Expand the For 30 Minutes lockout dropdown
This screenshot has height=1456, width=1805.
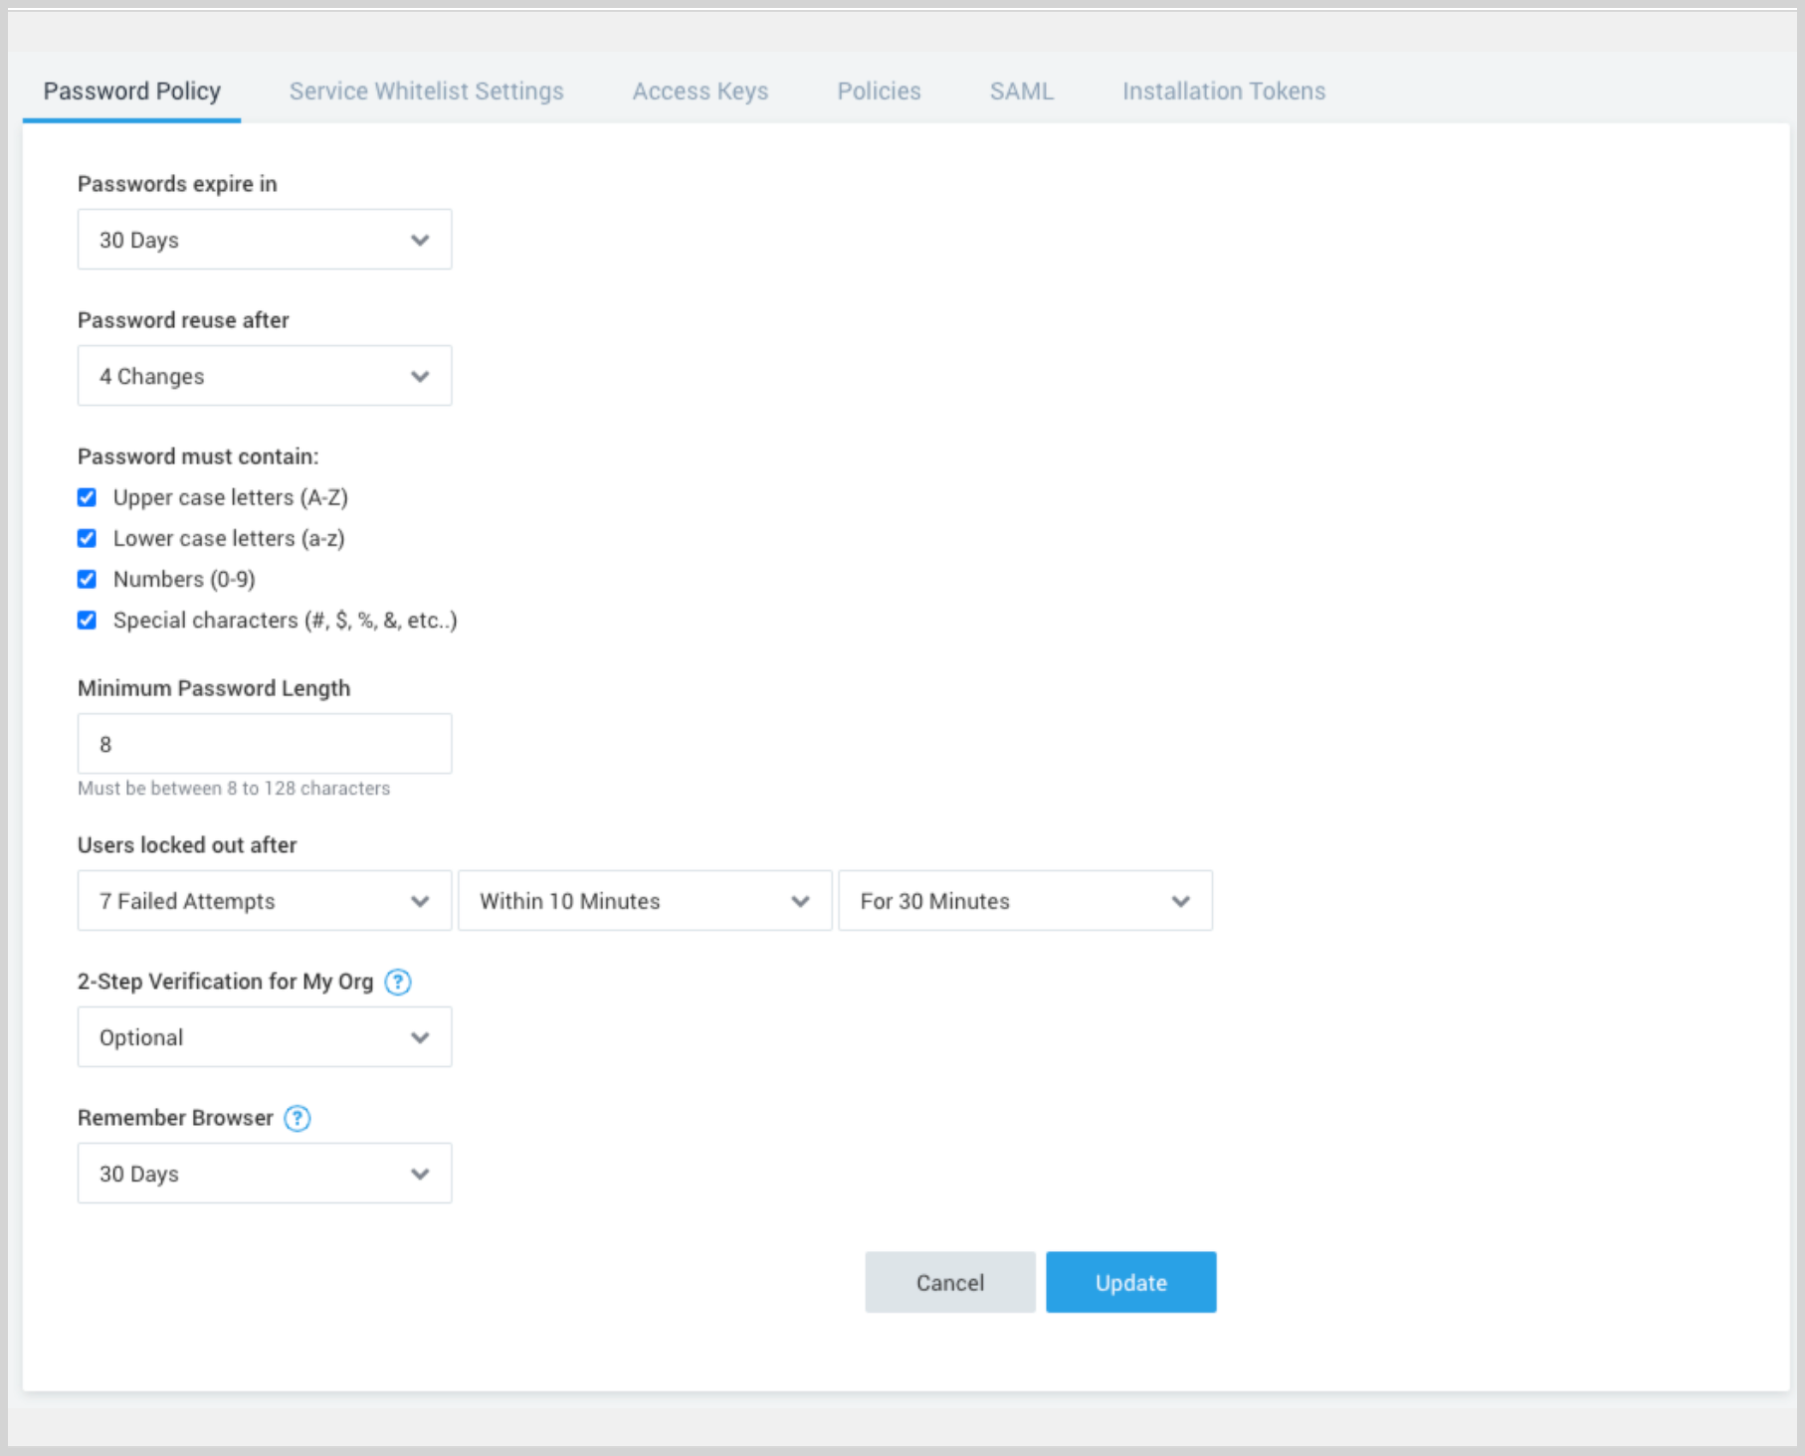coord(1025,901)
